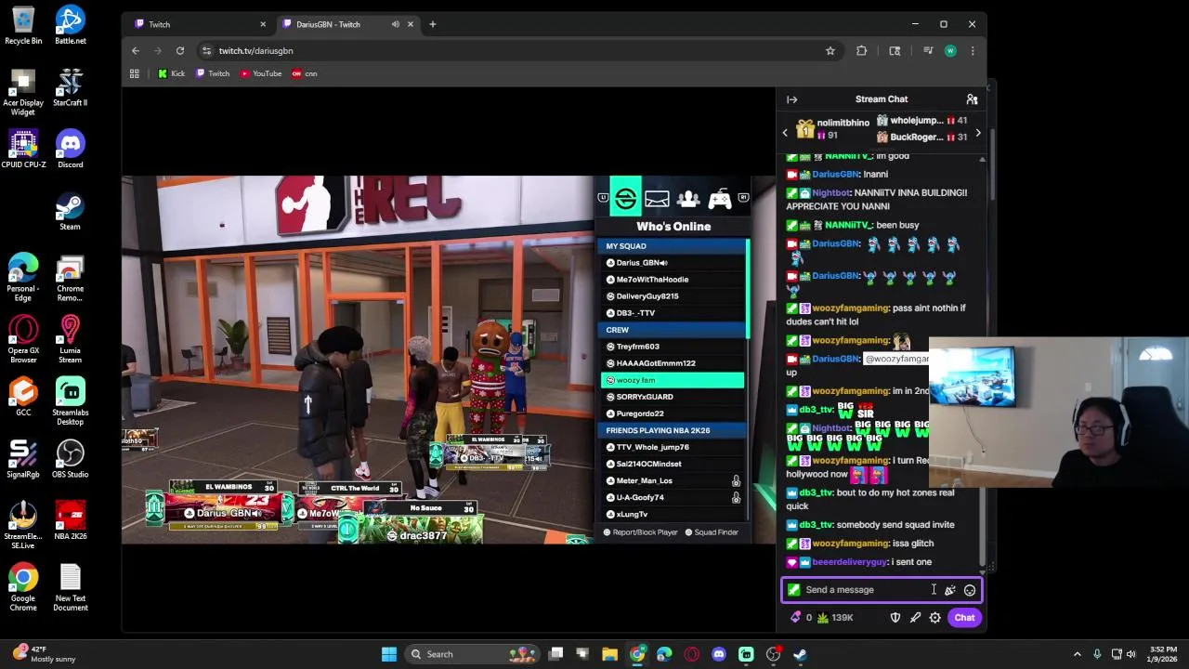Image resolution: width=1189 pixels, height=669 pixels.
Task: Open the YouTube bookmark
Action: [261, 73]
